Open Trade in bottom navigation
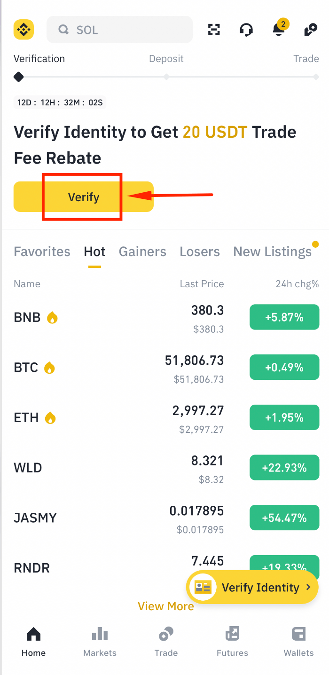The height and width of the screenshot is (675, 329). (x=166, y=643)
